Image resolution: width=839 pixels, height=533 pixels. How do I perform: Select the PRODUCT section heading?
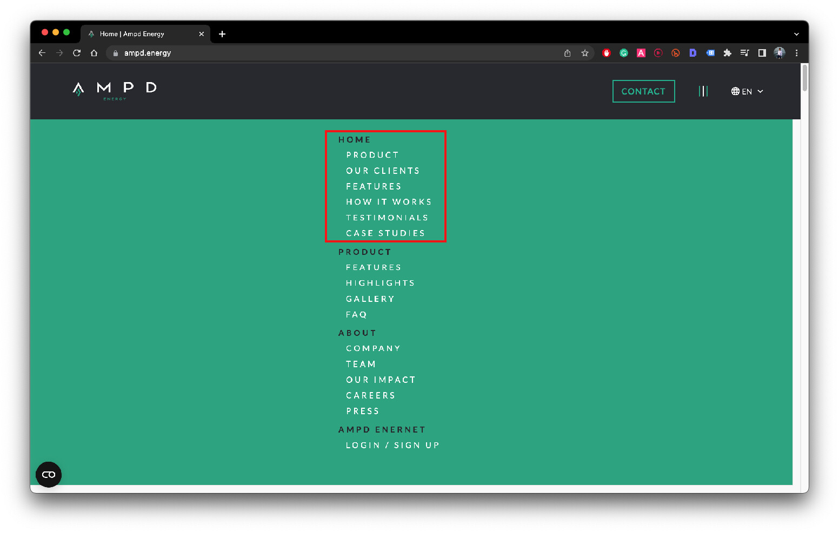(x=365, y=252)
